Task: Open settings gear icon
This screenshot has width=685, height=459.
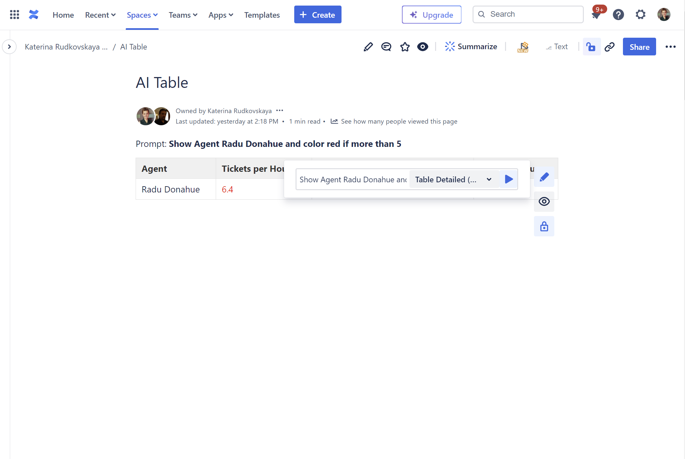Action: (640, 15)
